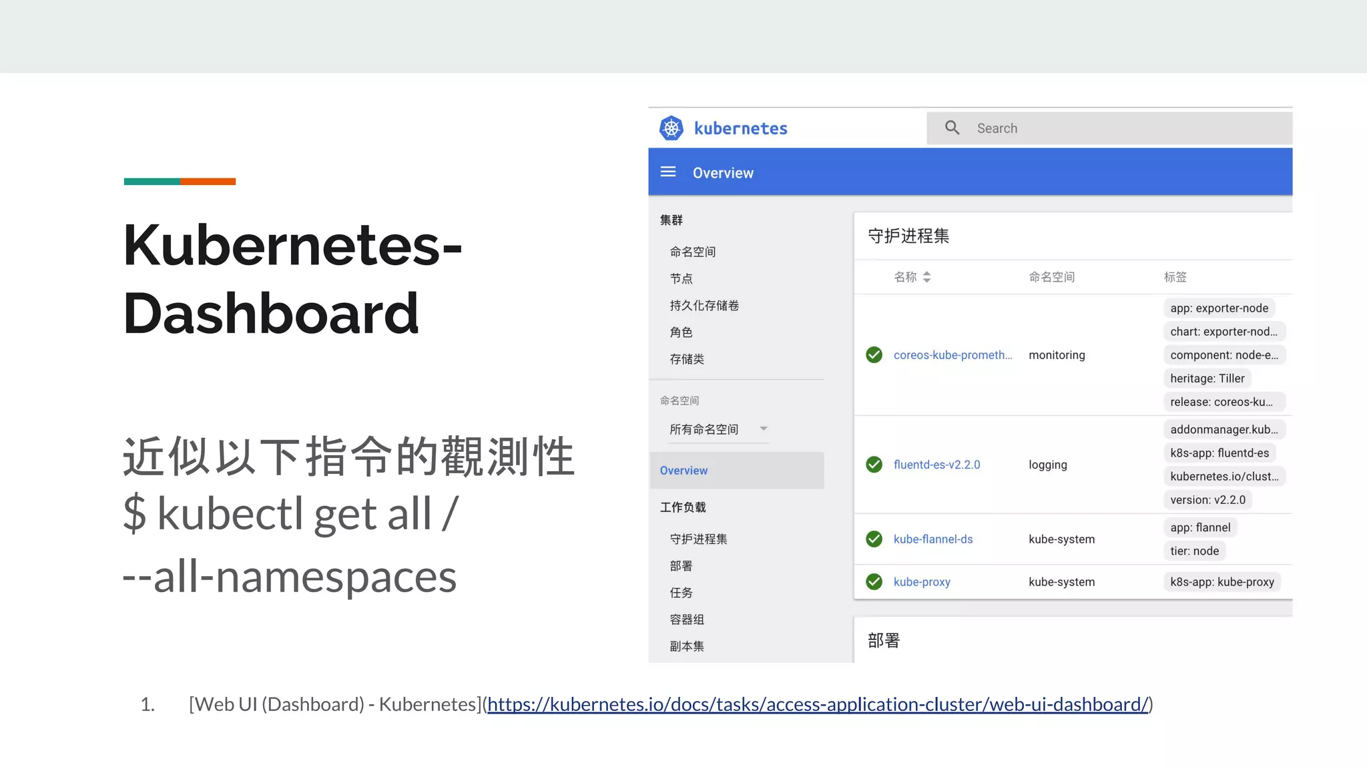The image size is (1367, 769).
Task: Open the kube-proxy link
Action: pos(922,581)
